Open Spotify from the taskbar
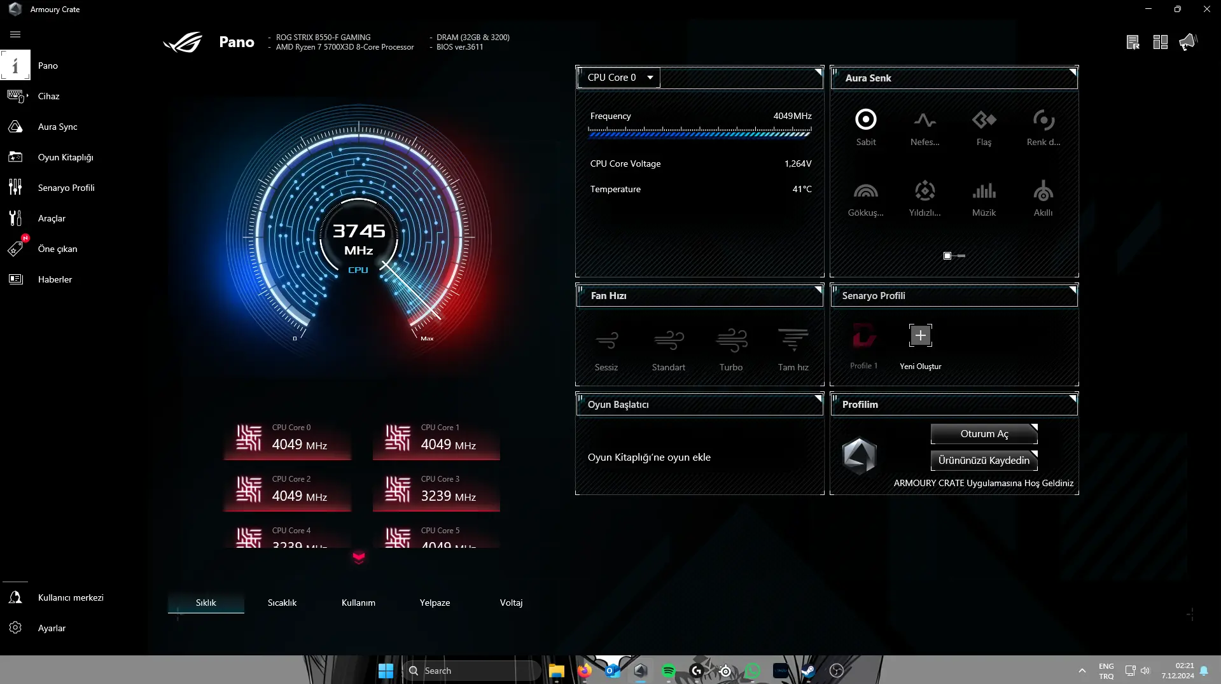This screenshot has width=1221, height=684. pyautogui.click(x=668, y=671)
